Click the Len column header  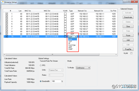click(x=21, y=11)
